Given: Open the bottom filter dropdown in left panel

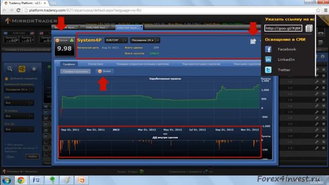Looking at the screenshot, I should (19, 129).
